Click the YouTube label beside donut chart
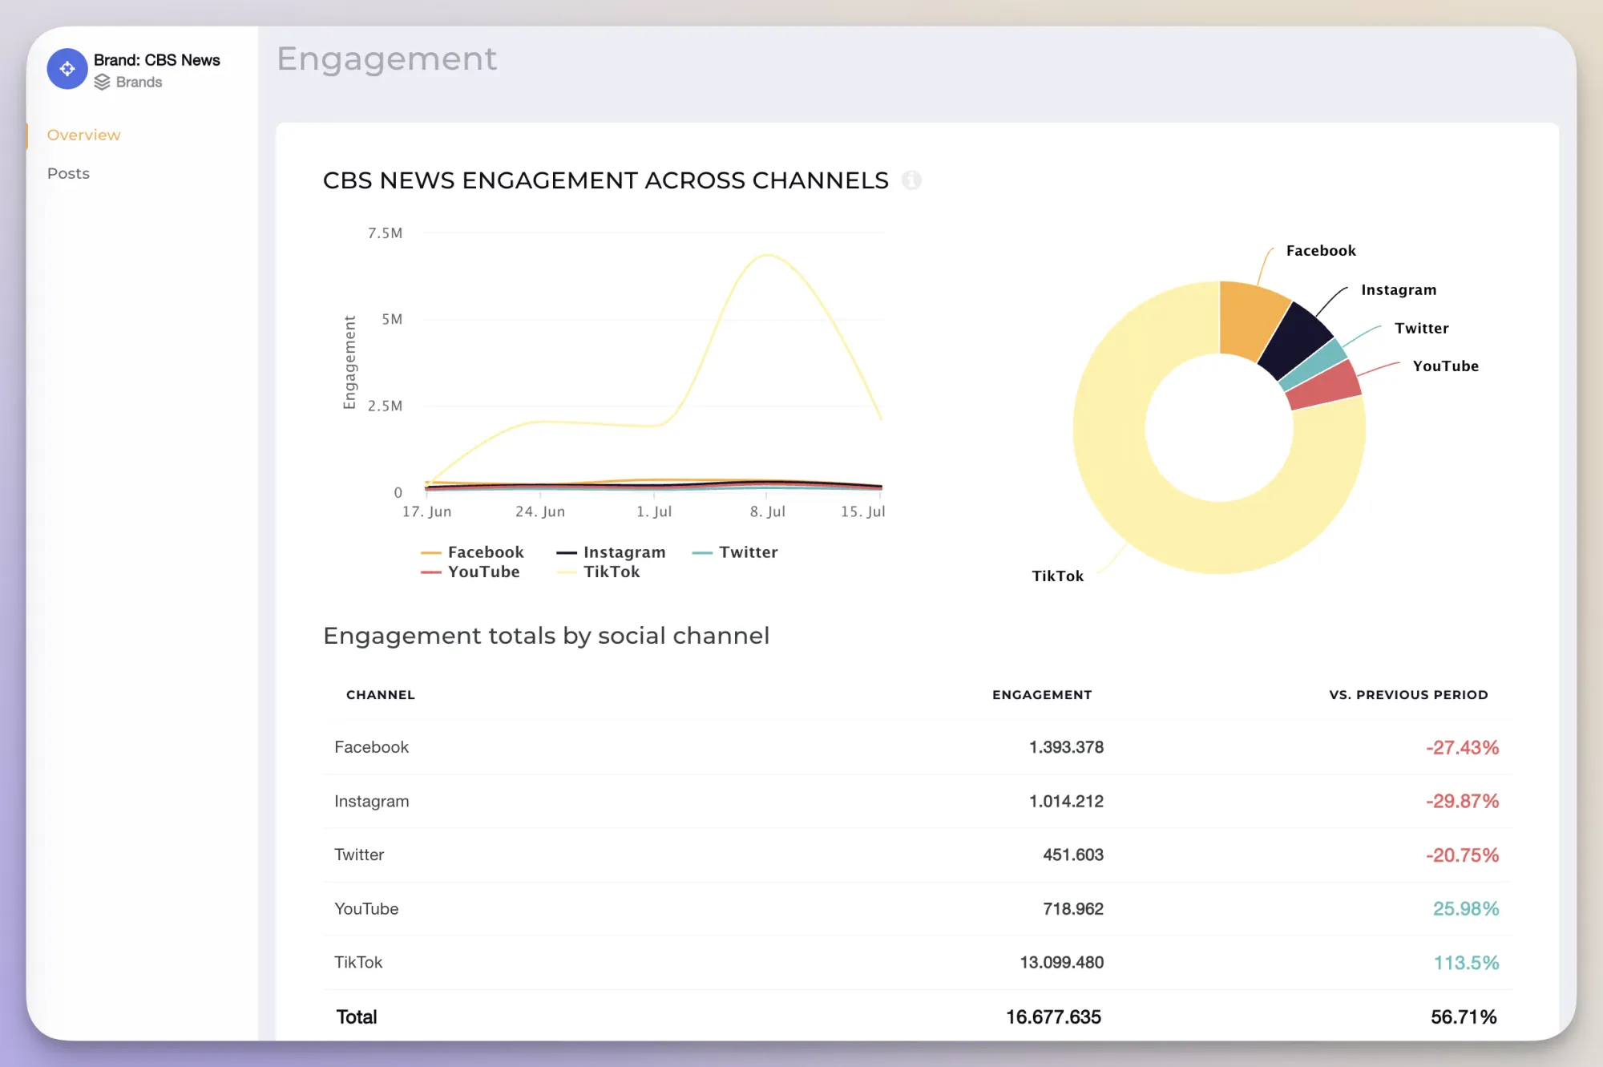The image size is (1603, 1067). pyautogui.click(x=1445, y=366)
